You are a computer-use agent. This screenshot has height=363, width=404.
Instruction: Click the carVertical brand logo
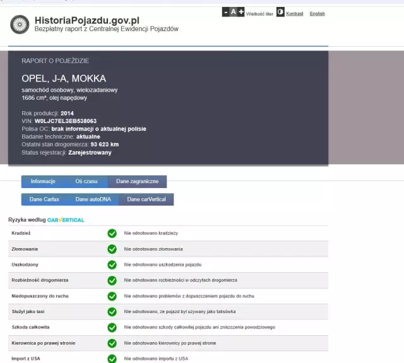[x=66, y=220]
